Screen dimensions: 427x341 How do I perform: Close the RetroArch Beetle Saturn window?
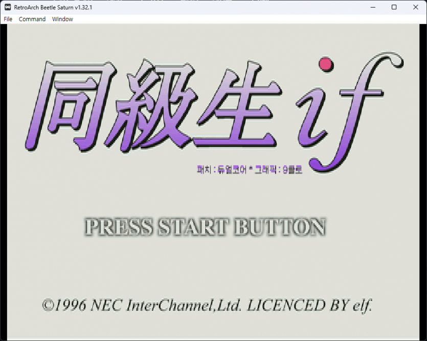(415, 7)
